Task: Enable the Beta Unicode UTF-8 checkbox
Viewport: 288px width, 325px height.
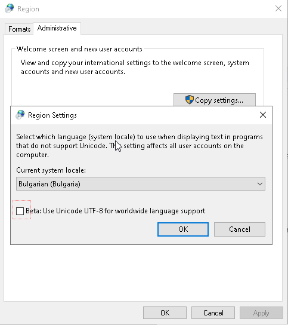Action: (20, 211)
